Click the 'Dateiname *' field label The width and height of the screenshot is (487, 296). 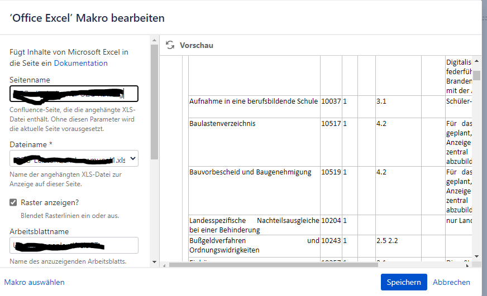31,145
